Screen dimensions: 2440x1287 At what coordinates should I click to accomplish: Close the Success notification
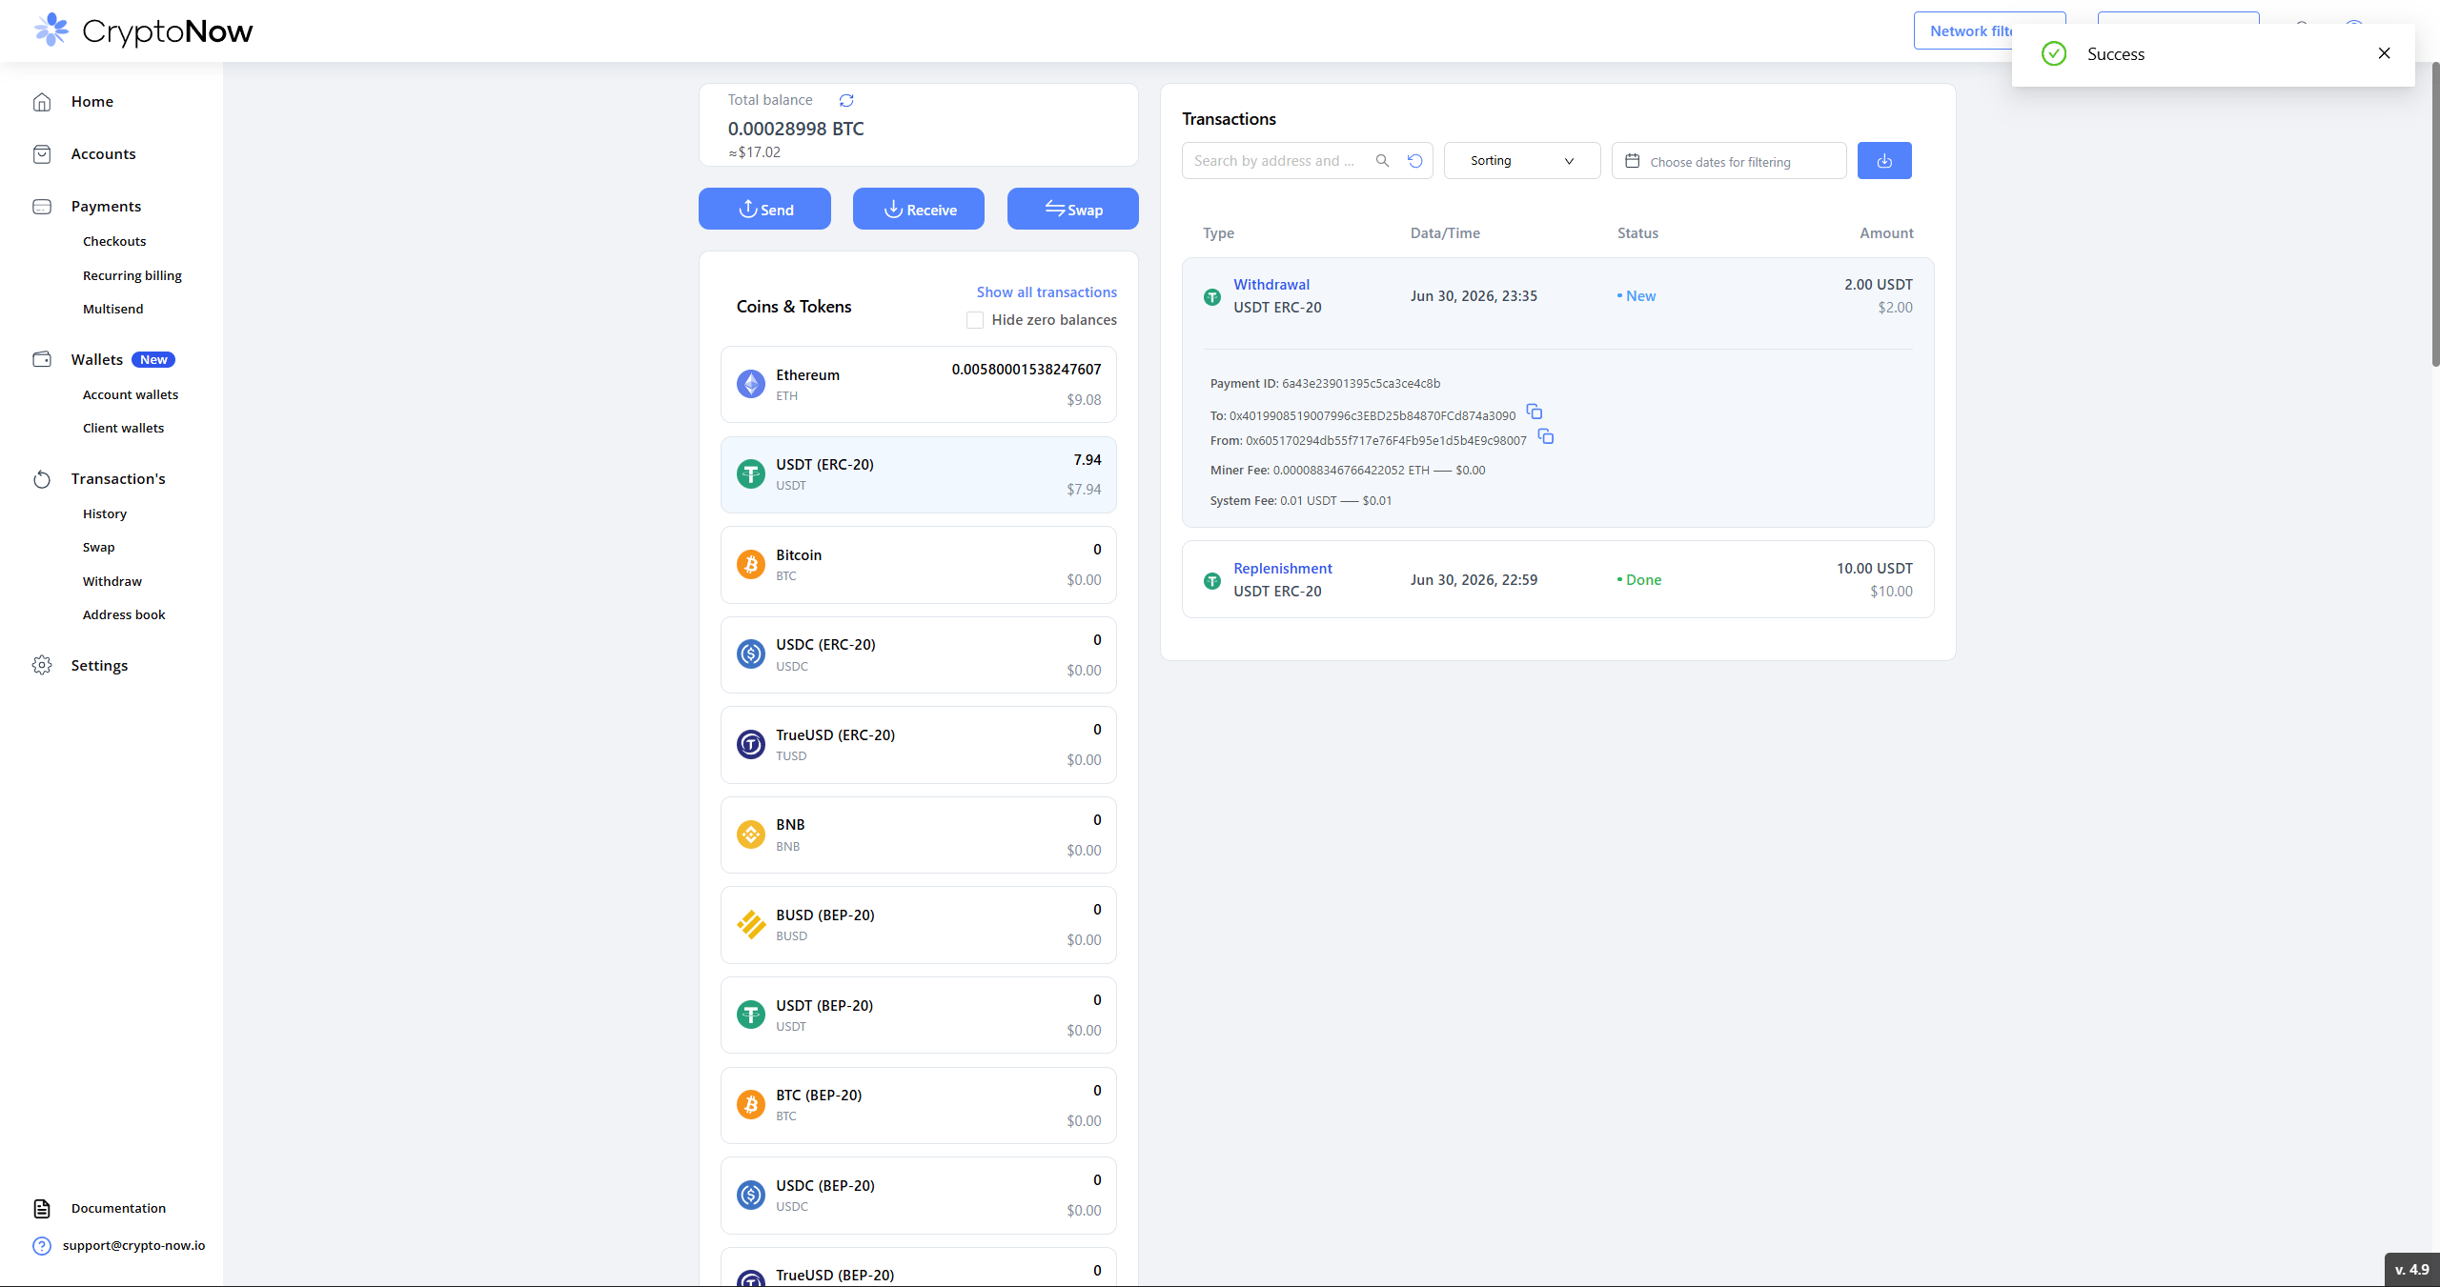(2385, 53)
